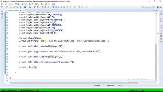Close the CloseBrowserDemo.java tab
Viewport: 163px width, 92px height.
pyautogui.click(x=24, y=11)
